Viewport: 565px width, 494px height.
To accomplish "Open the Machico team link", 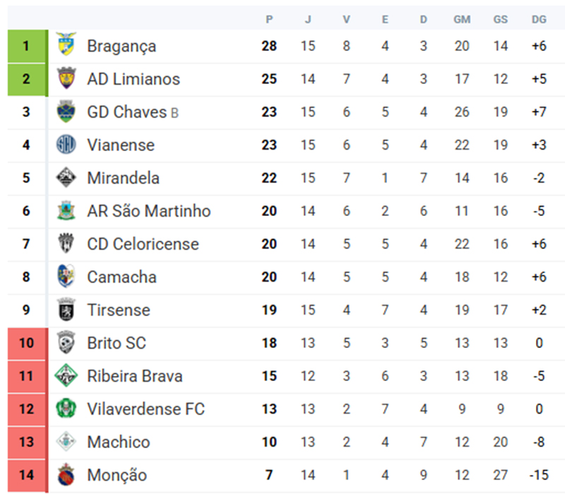I will [x=118, y=442].
